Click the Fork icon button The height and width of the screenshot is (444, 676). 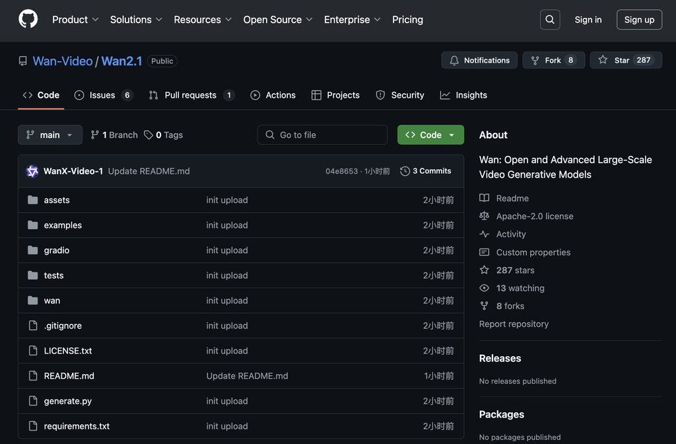(x=535, y=60)
